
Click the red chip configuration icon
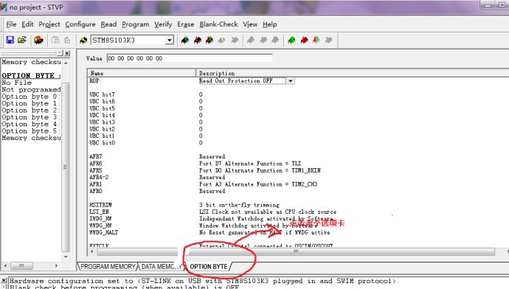(x=38, y=40)
